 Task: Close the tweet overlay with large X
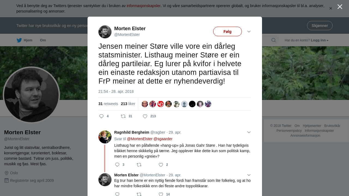(340, 7)
